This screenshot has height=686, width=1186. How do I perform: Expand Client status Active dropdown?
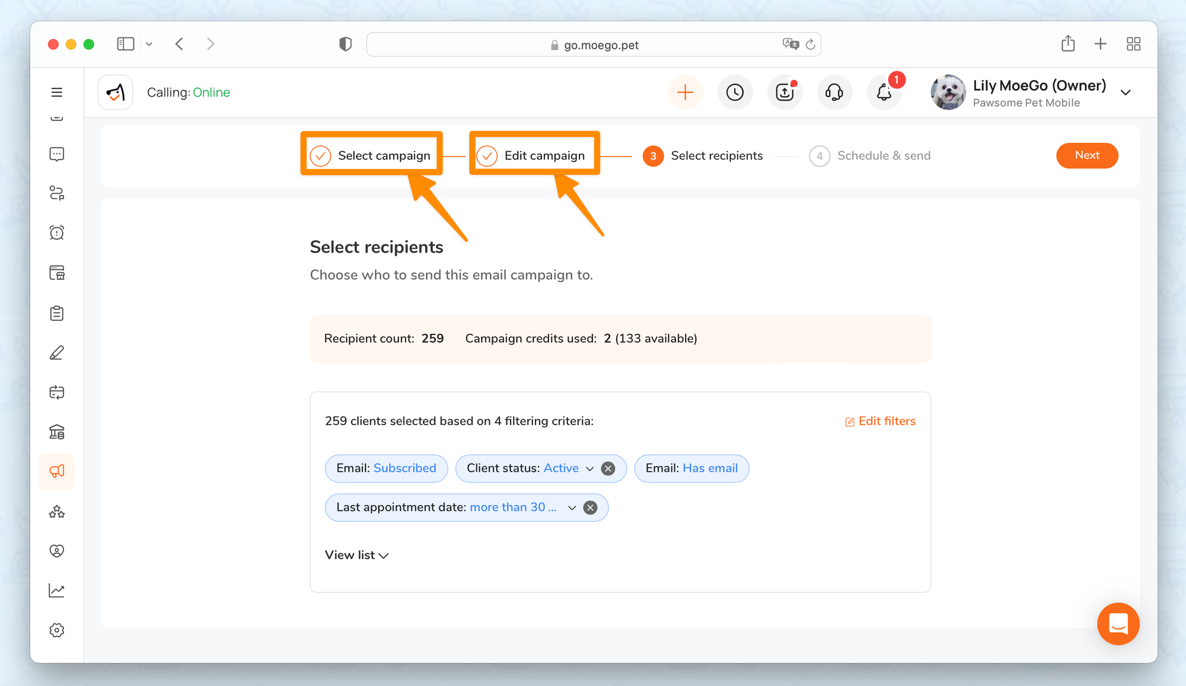tap(589, 468)
